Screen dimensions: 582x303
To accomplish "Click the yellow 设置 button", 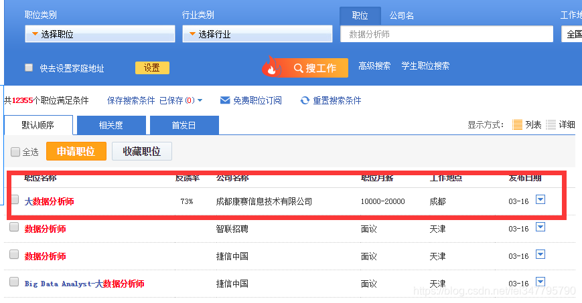I will (152, 68).
